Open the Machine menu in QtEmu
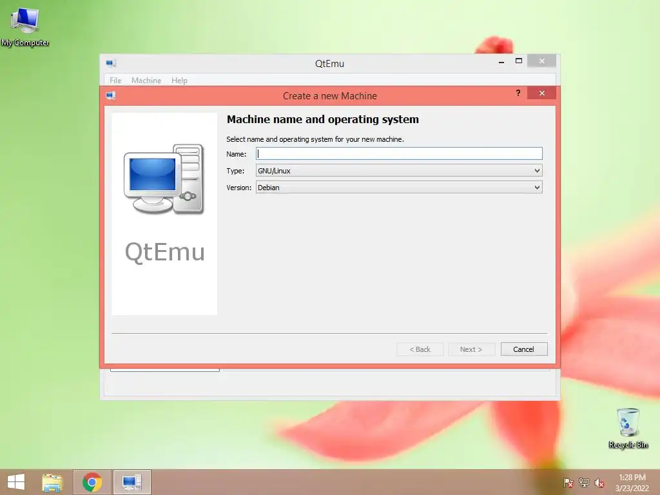Viewport: 660px width, 495px height. [146, 81]
